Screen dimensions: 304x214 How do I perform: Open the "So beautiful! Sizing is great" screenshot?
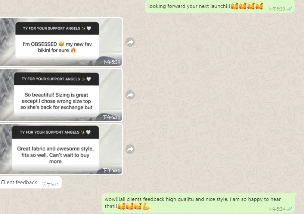tap(61, 95)
